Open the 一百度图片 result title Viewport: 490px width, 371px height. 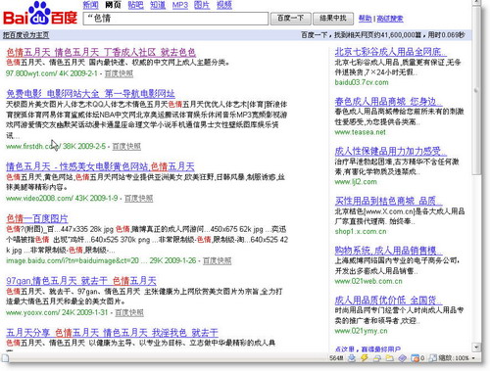(x=37, y=218)
